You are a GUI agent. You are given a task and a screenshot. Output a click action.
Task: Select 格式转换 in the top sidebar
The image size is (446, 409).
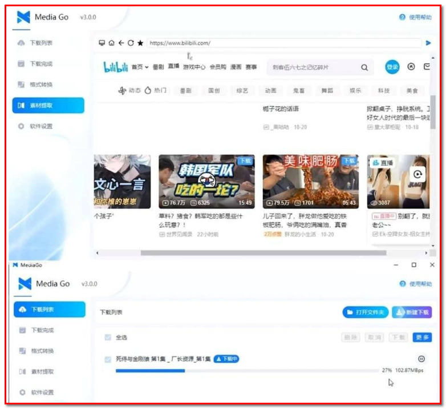point(48,85)
